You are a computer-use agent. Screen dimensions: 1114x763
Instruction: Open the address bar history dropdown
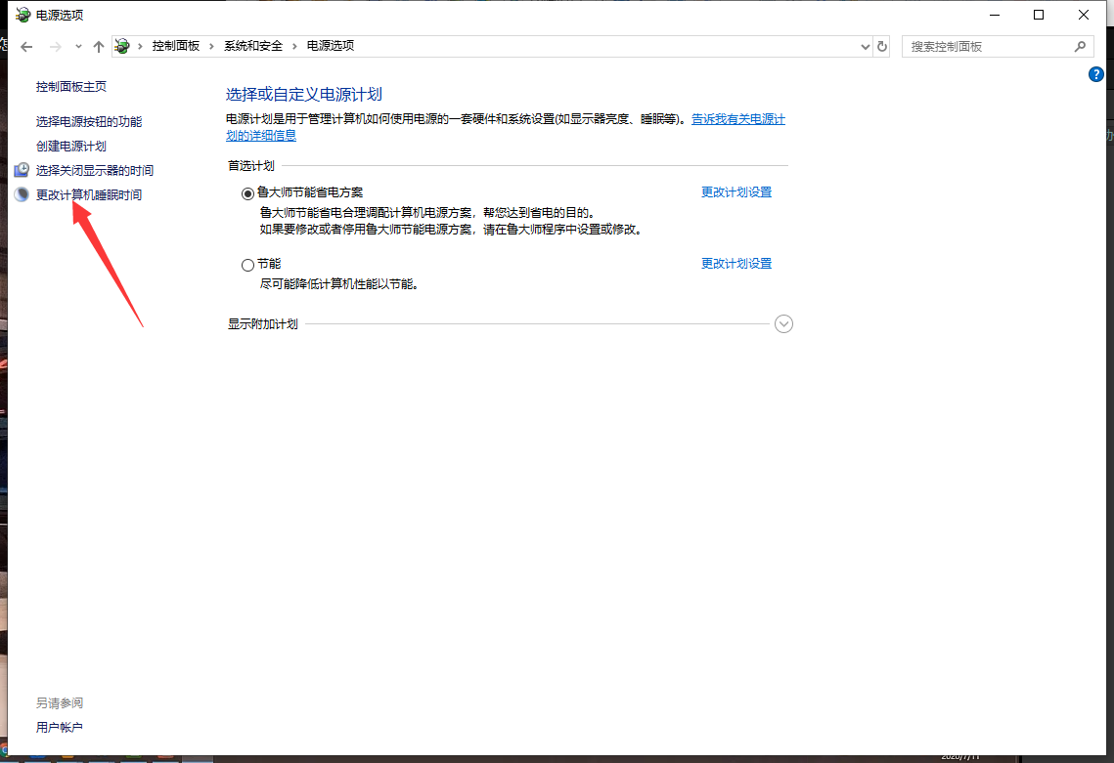(x=865, y=46)
